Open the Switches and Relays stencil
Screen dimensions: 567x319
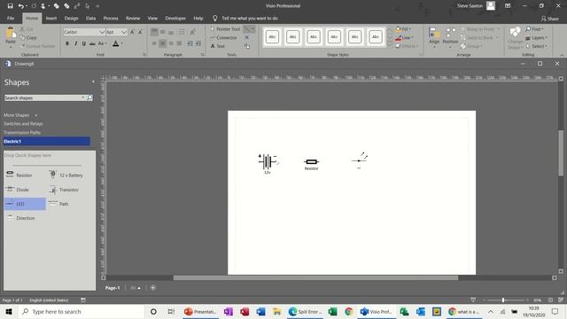point(23,124)
